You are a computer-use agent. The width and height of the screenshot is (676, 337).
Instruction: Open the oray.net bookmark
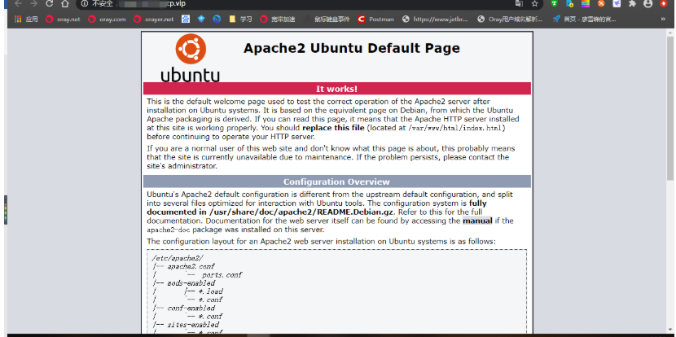63,19
